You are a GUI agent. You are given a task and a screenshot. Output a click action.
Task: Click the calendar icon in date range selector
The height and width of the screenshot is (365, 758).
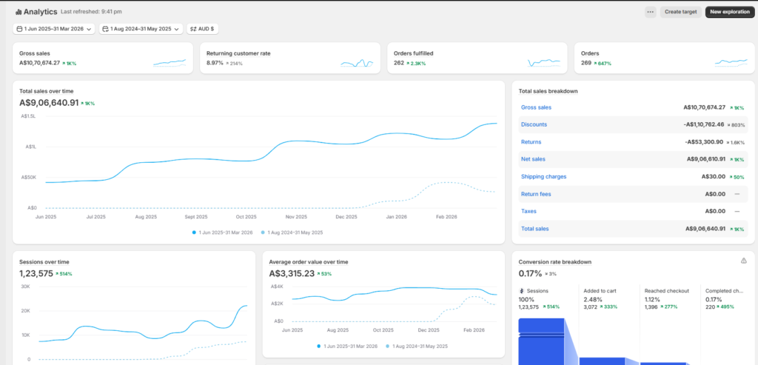(19, 29)
